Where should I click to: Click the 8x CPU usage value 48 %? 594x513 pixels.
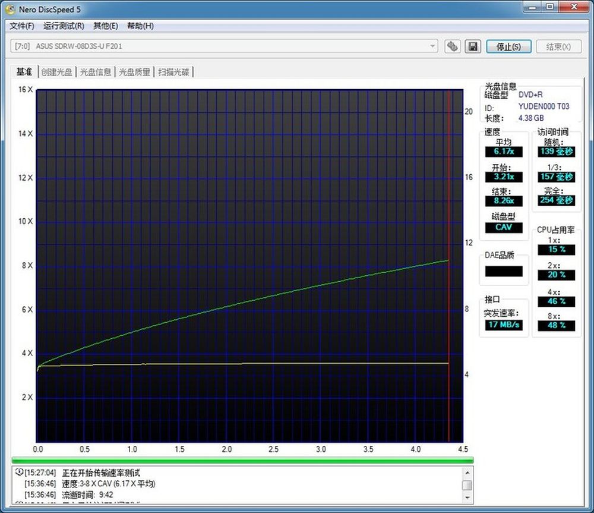(x=557, y=325)
